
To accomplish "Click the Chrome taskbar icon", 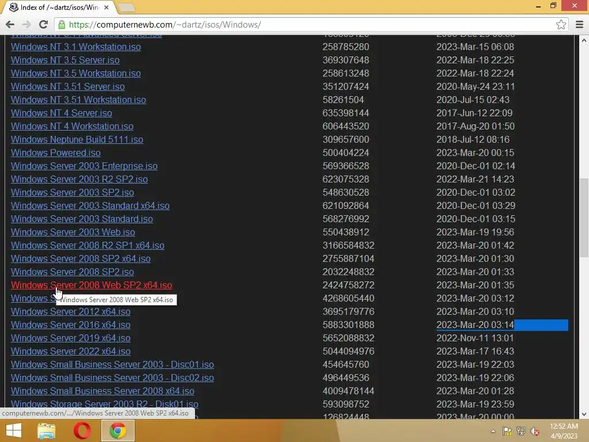I will [x=117, y=430].
